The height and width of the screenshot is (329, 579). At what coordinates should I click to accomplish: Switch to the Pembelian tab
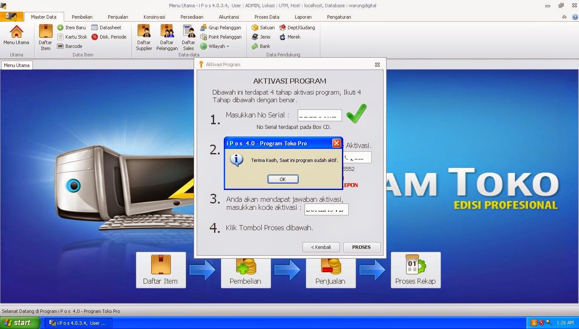(82, 17)
